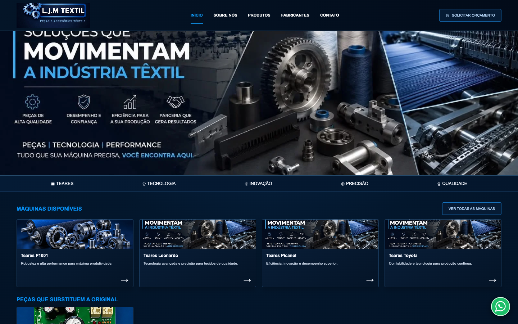This screenshot has height=324, width=518.
Task: Click the Precisão icon in feature strip
Action: tap(343, 184)
